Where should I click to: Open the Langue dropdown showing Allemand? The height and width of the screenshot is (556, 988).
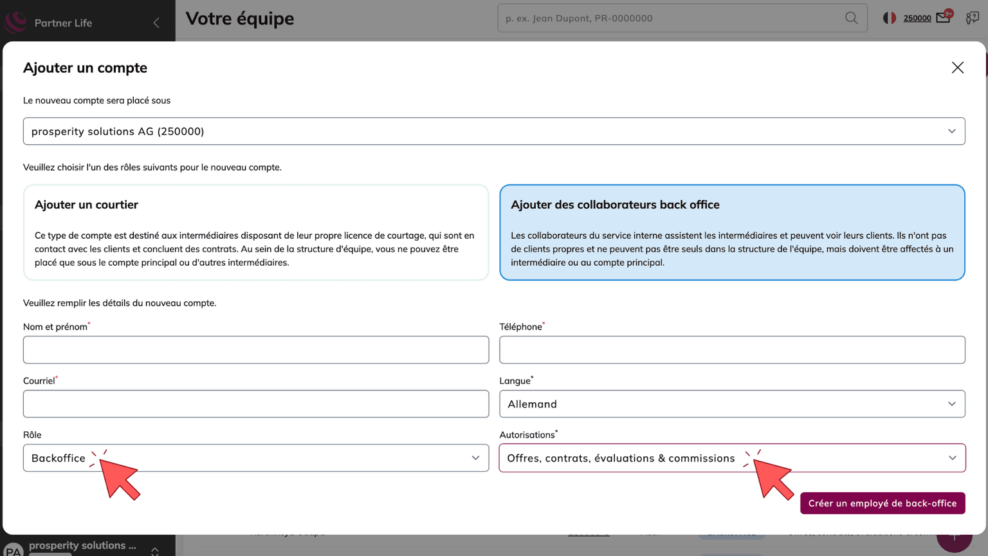click(731, 404)
